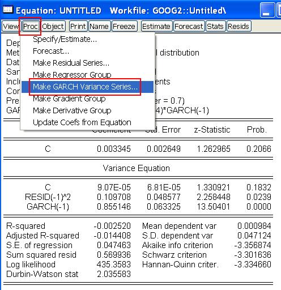281x290 pixels.
Task: Click the Forecast toolbar button
Action: click(189, 26)
